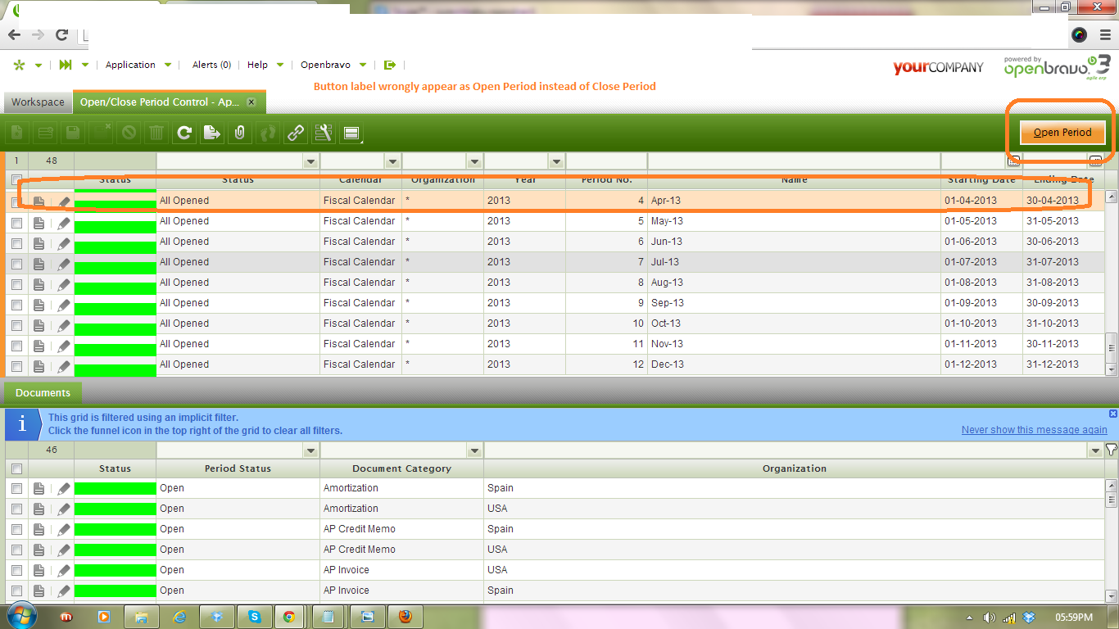Click the chain link icon in toolbar
Viewport: 1119px width, 629px height.
point(295,133)
